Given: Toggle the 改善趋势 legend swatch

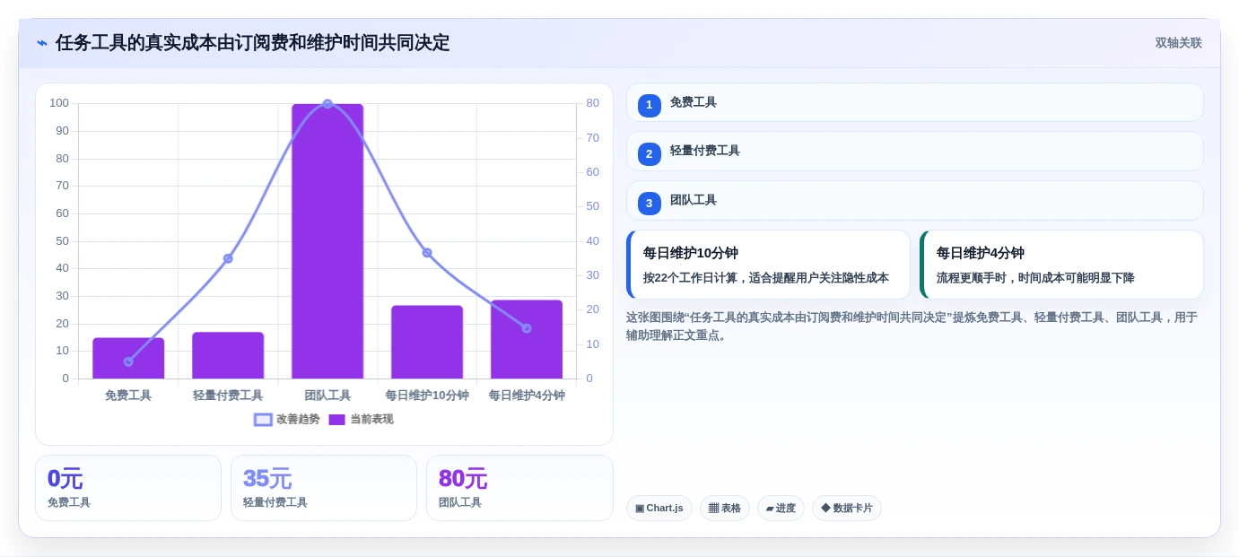Looking at the screenshot, I should pos(263,420).
